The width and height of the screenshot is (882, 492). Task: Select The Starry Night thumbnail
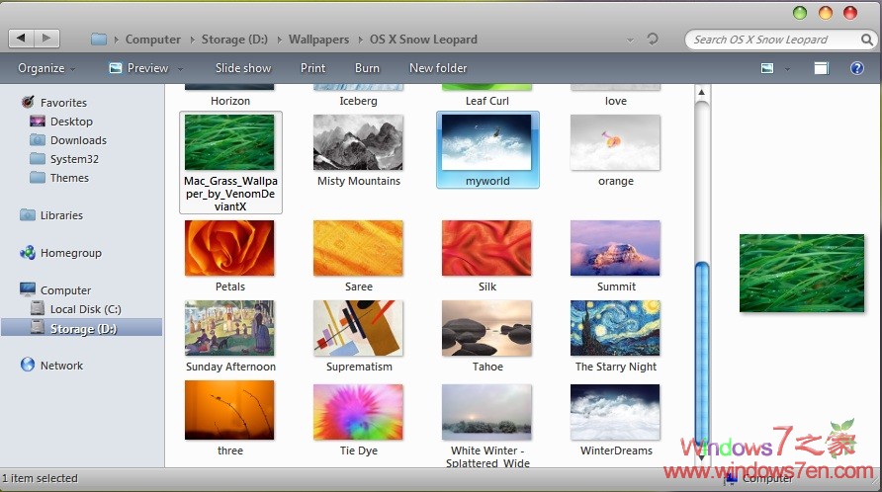pyautogui.click(x=615, y=328)
